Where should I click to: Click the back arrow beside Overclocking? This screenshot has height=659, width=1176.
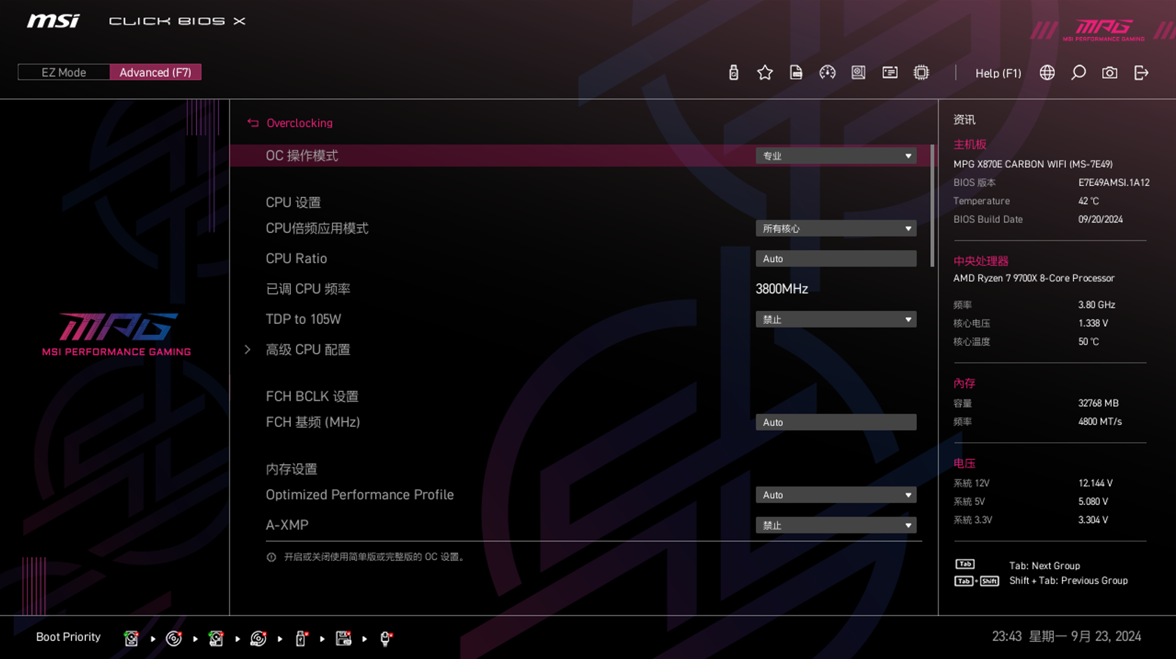point(253,123)
